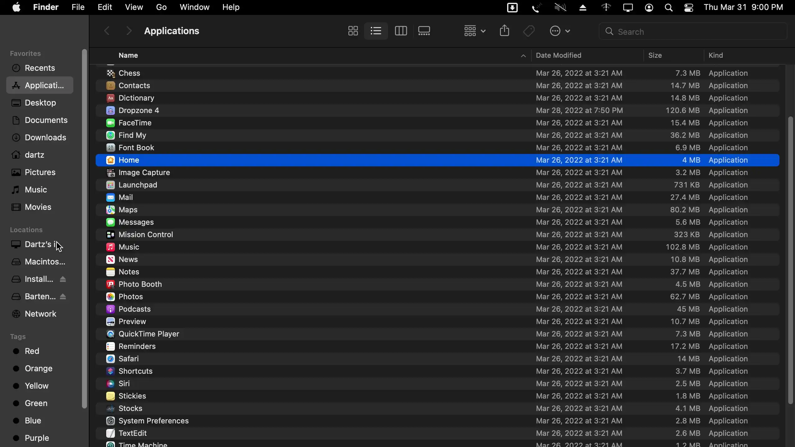
Task: Select the Red tag in sidebar
Action: click(32, 351)
